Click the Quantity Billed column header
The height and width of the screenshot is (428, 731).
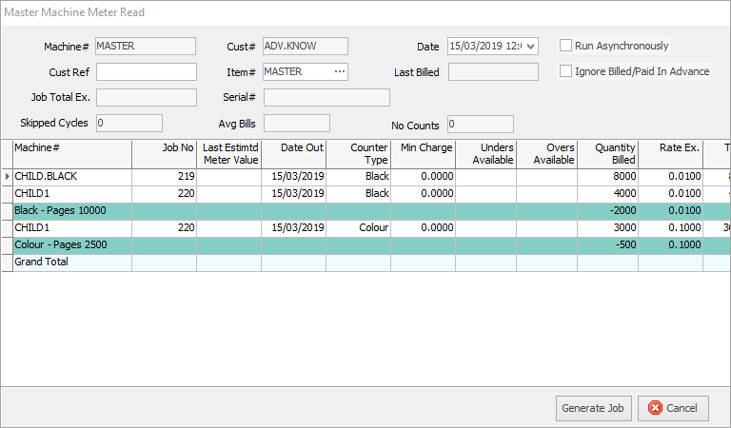(607, 153)
